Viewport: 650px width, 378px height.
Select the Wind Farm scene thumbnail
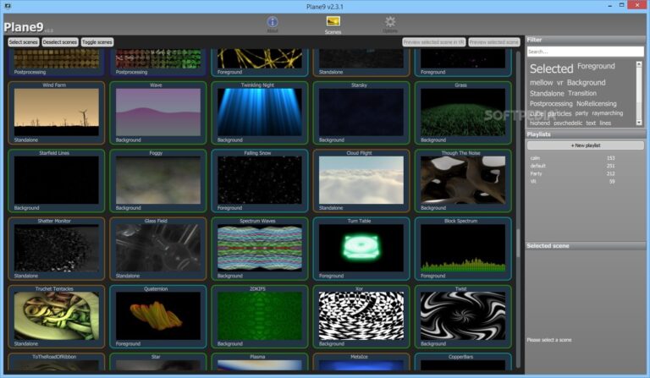click(57, 112)
